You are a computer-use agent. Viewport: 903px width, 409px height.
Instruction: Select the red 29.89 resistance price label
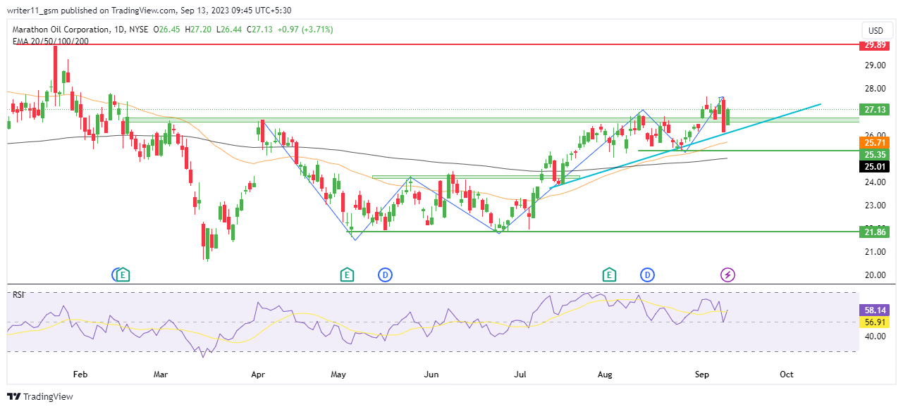[875, 45]
